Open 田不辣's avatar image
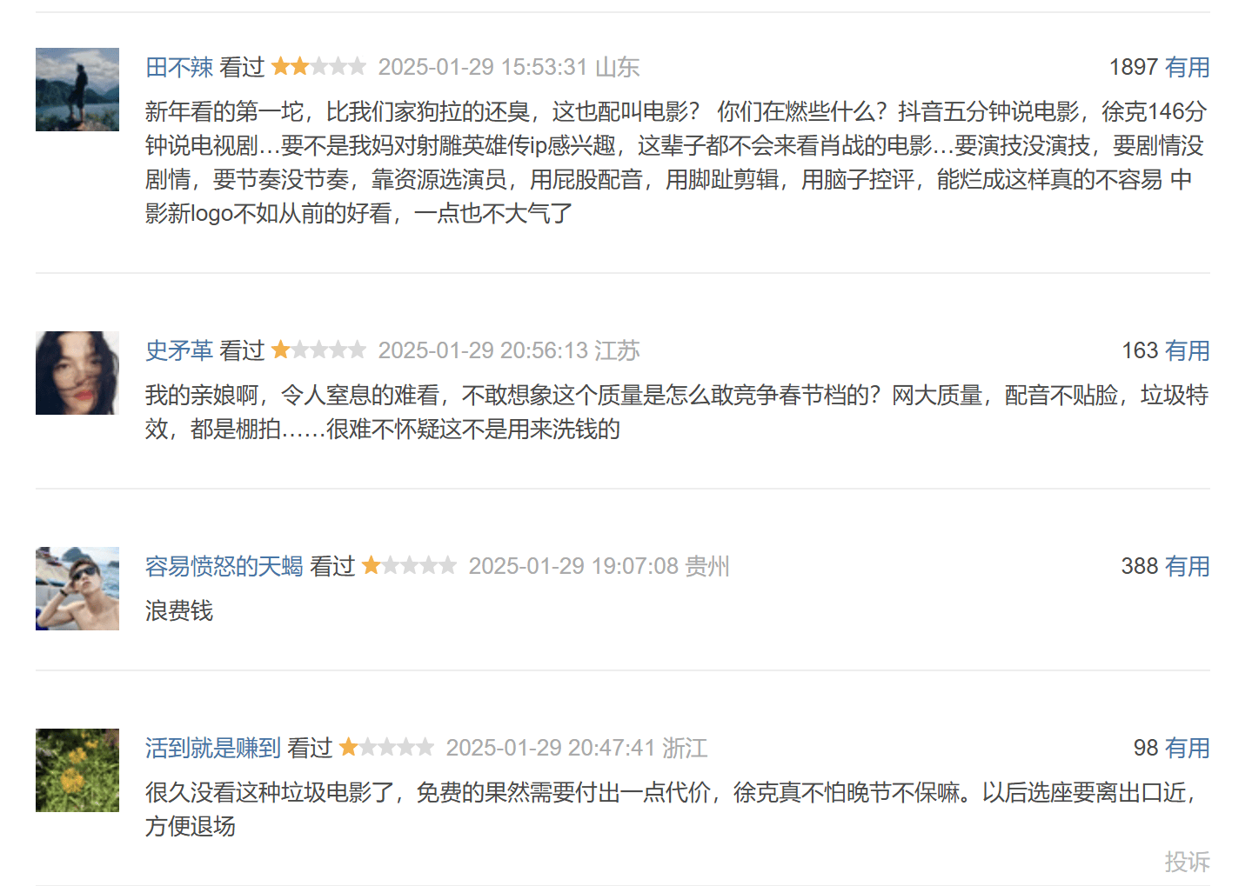Viewport: 1252px width, 886px height. (x=77, y=90)
